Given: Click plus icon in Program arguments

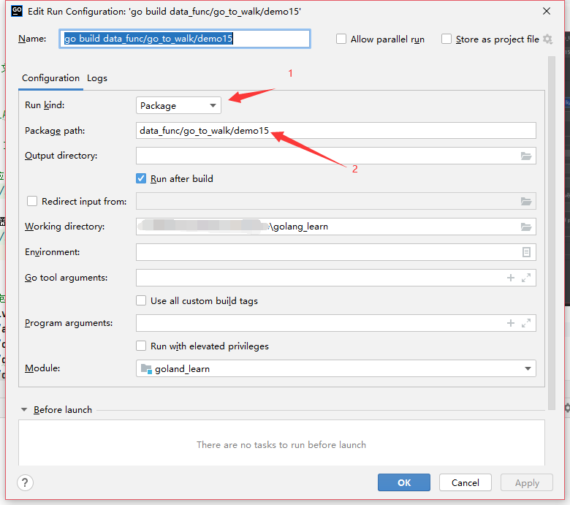Looking at the screenshot, I should tap(511, 323).
